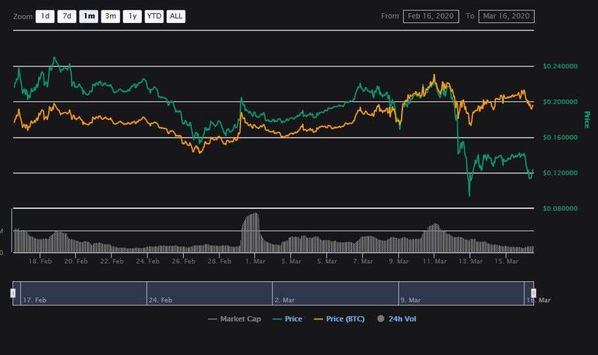Click the 24. Feb x-axis date label

pyautogui.click(x=148, y=261)
